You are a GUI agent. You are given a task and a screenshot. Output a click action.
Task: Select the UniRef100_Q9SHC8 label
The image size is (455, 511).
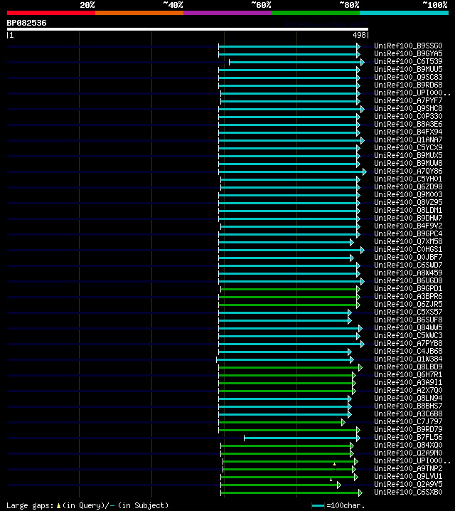[x=408, y=108]
